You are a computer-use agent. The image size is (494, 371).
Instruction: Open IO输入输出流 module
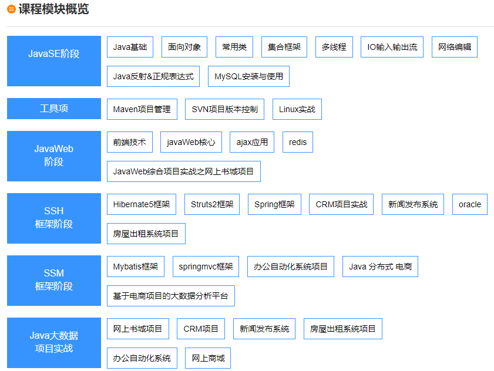click(x=391, y=47)
